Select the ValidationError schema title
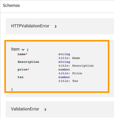 [x=25, y=109]
